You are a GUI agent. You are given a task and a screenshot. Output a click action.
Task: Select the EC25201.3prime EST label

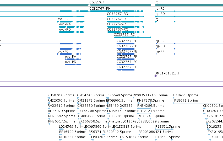tap(121, 116)
